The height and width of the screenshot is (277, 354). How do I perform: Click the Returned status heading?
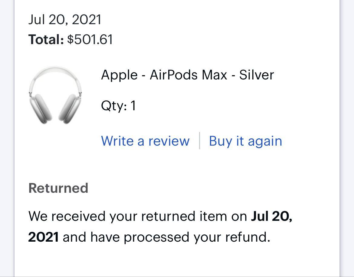(58, 188)
